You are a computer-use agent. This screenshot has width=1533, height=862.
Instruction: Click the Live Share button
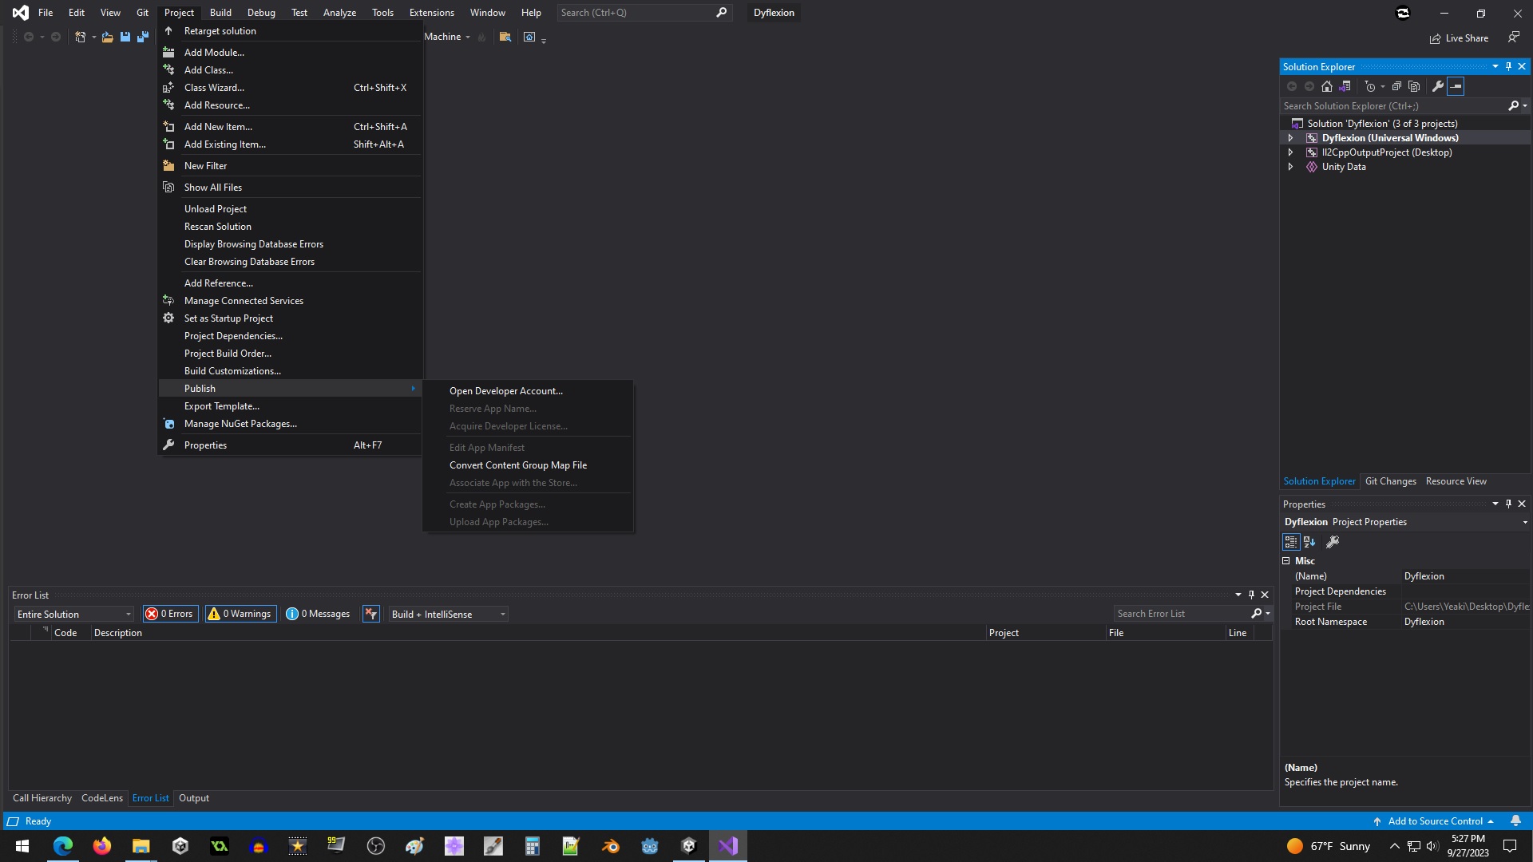click(1459, 38)
